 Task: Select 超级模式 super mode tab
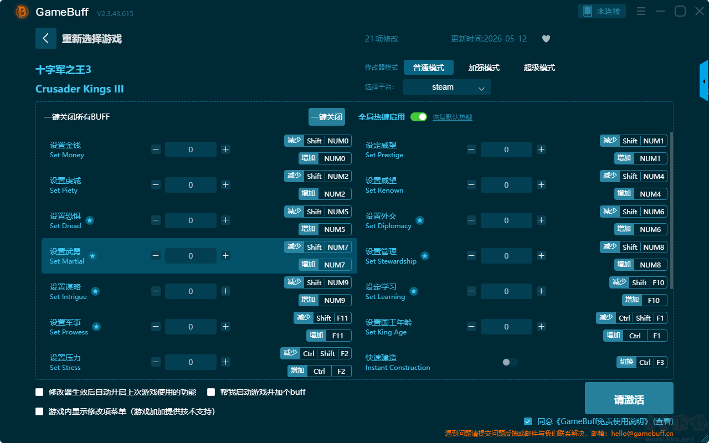540,68
